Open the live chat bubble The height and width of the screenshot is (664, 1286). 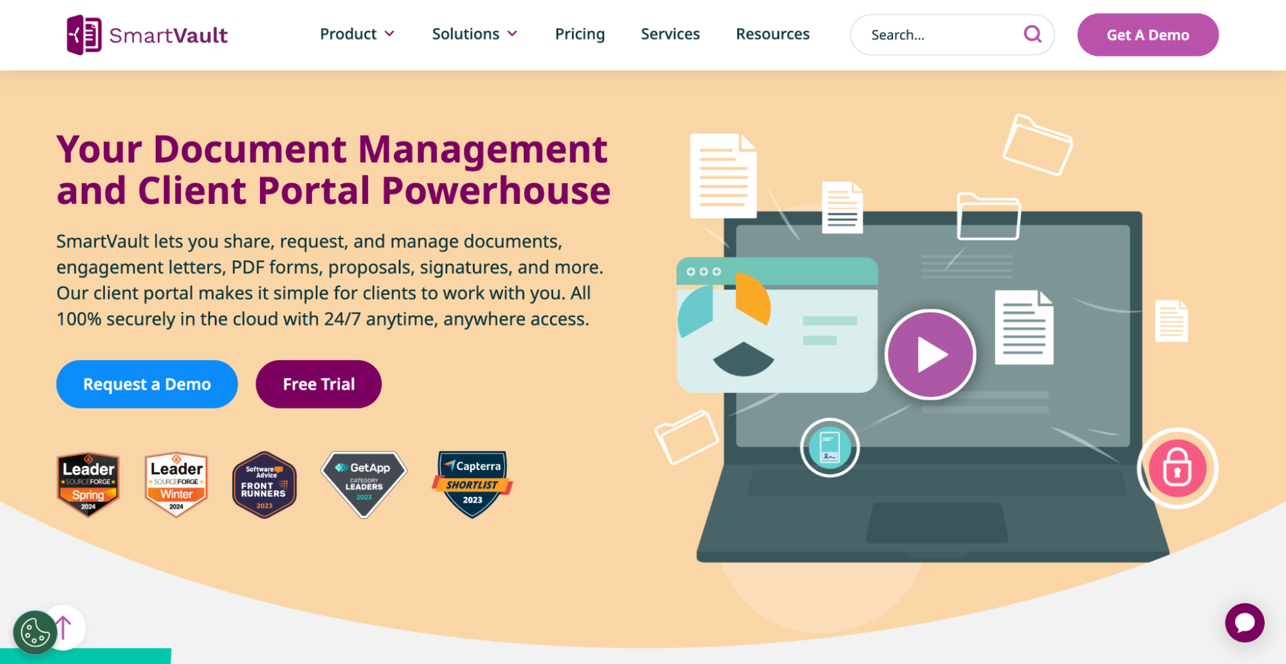[1244, 622]
